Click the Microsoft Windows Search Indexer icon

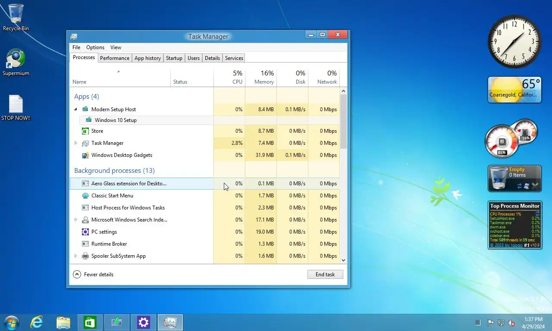85,219
